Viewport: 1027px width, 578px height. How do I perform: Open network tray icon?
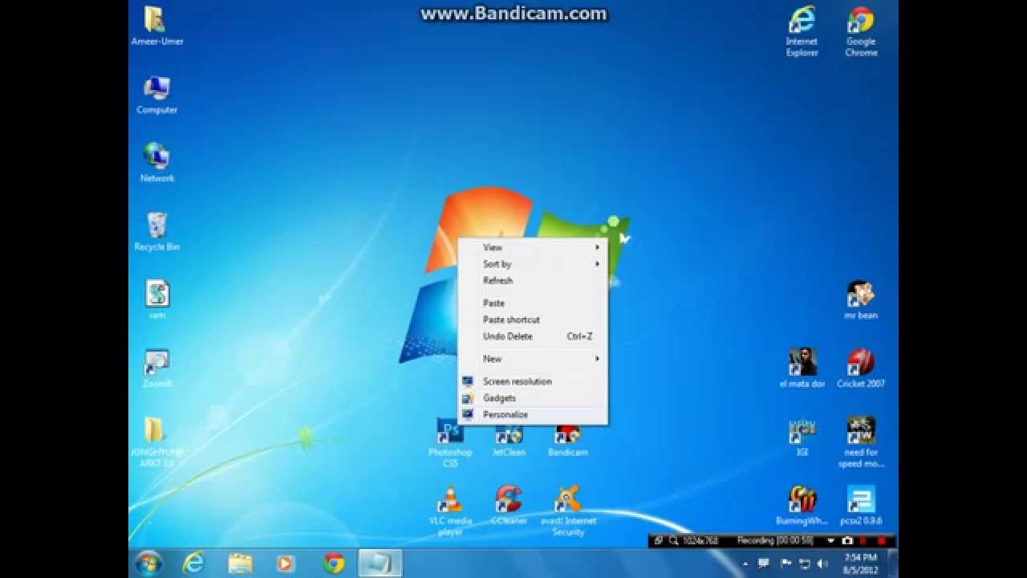pyautogui.click(x=805, y=564)
